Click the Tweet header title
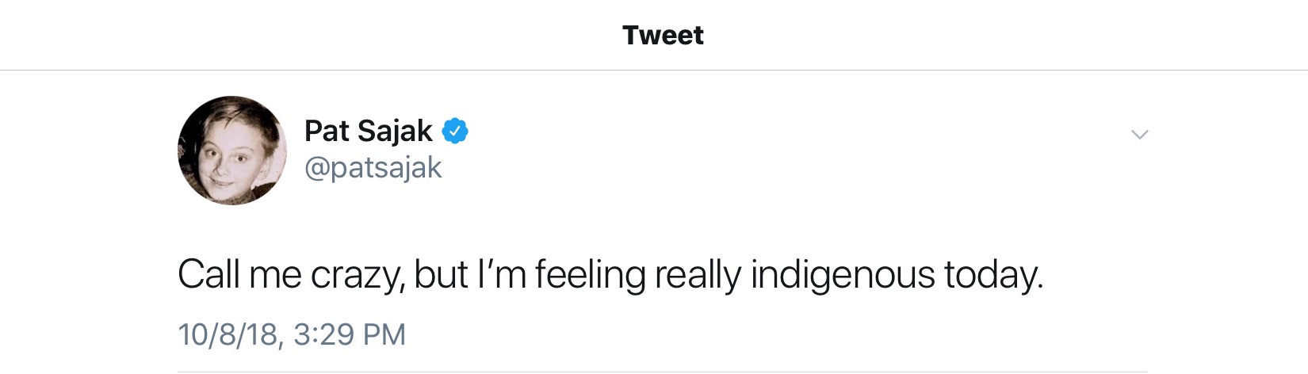 pos(663,35)
